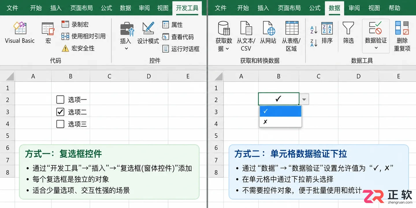This screenshot has width=416, height=208.
Task: Open 帮助 tab in right window
Action: 395,8
